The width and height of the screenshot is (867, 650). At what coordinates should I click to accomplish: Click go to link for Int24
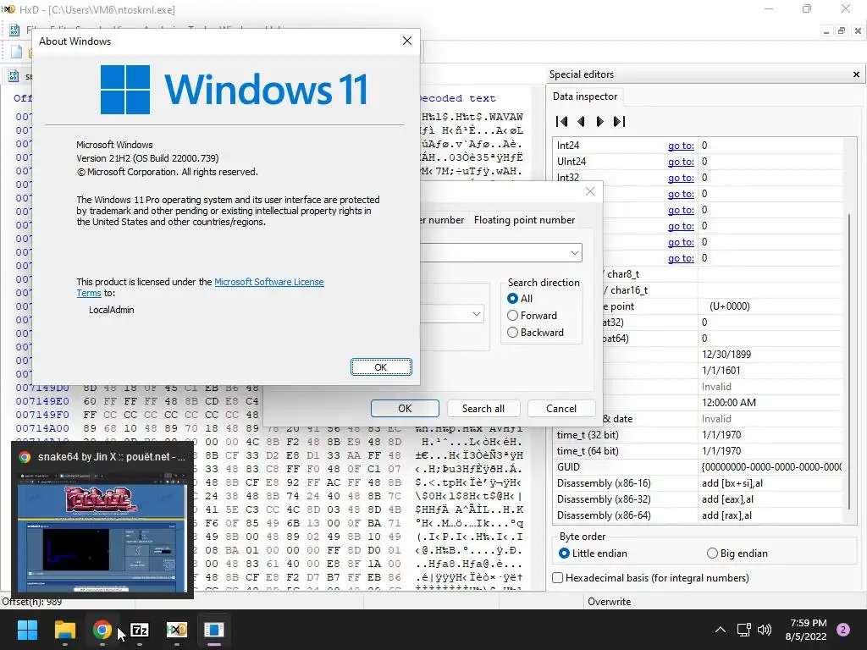[681, 146]
